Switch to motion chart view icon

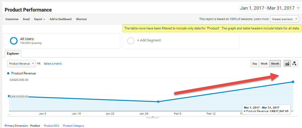pos(295,63)
